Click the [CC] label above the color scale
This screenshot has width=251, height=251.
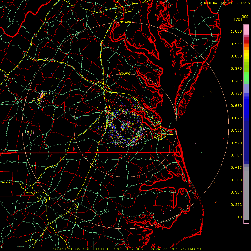pyautogui.click(x=238, y=19)
